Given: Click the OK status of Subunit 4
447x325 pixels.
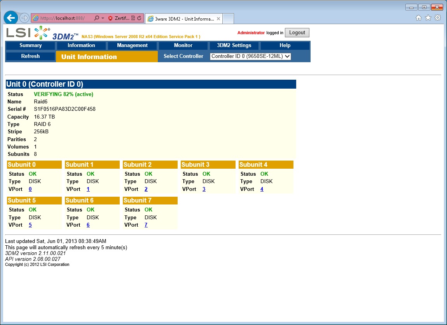Looking at the screenshot, I should 264,174.
